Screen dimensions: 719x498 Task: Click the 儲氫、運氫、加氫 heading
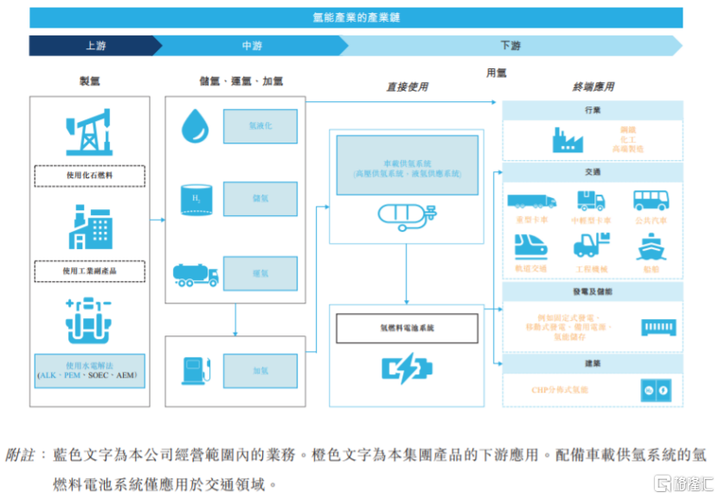pyautogui.click(x=241, y=81)
